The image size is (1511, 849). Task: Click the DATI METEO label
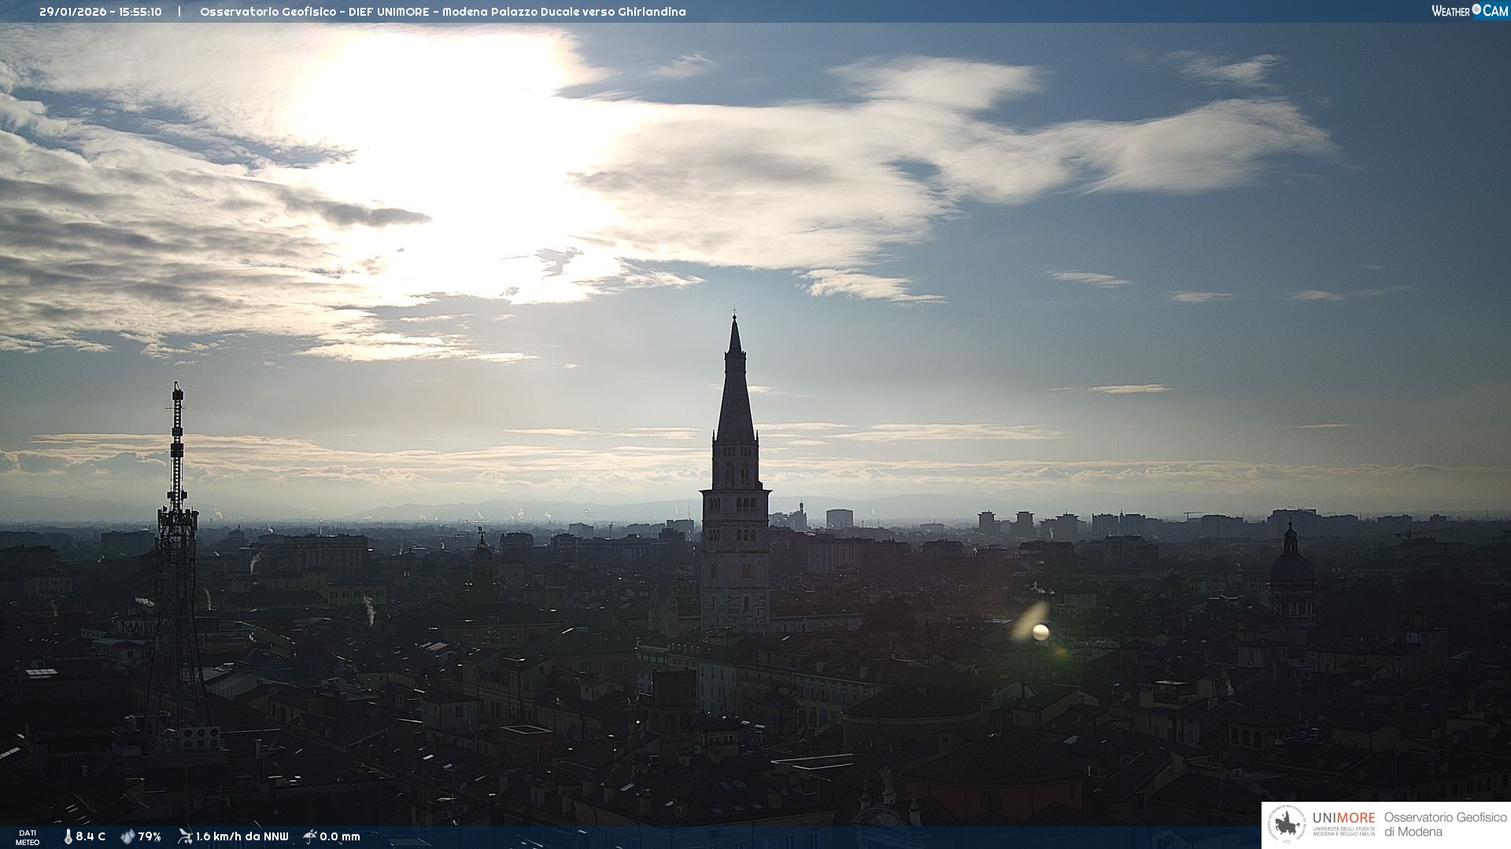click(x=28, y=837)
